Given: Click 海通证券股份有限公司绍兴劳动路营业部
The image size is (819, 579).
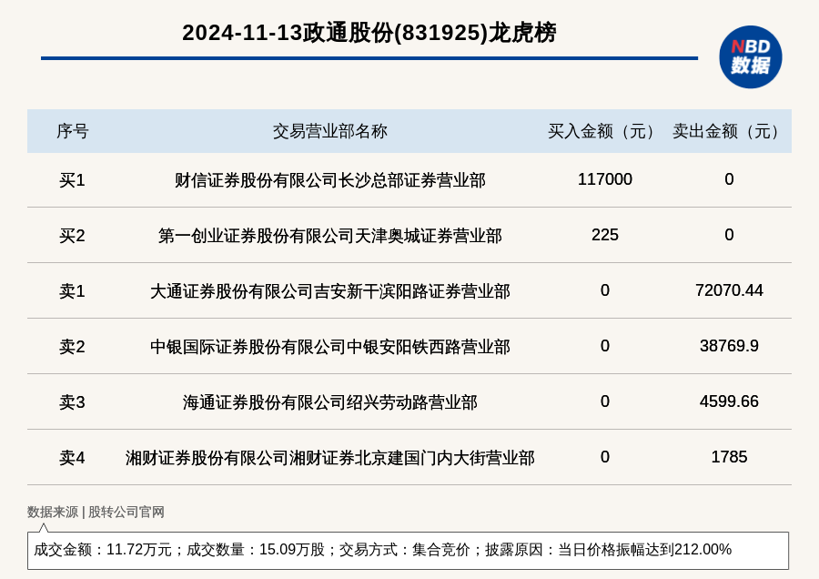Looking at the screenshot, I should click(330, 401).
